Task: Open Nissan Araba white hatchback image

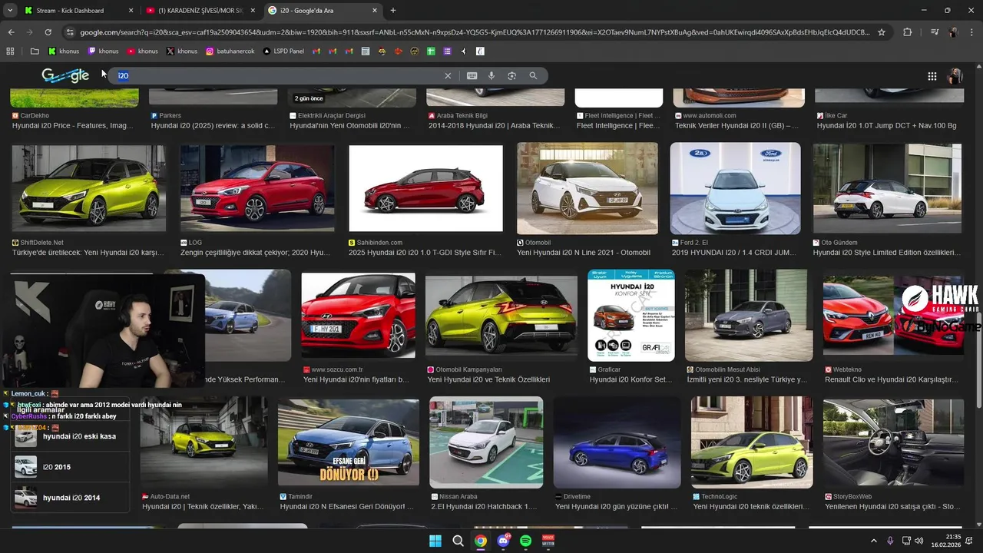Action: point(486,442)
